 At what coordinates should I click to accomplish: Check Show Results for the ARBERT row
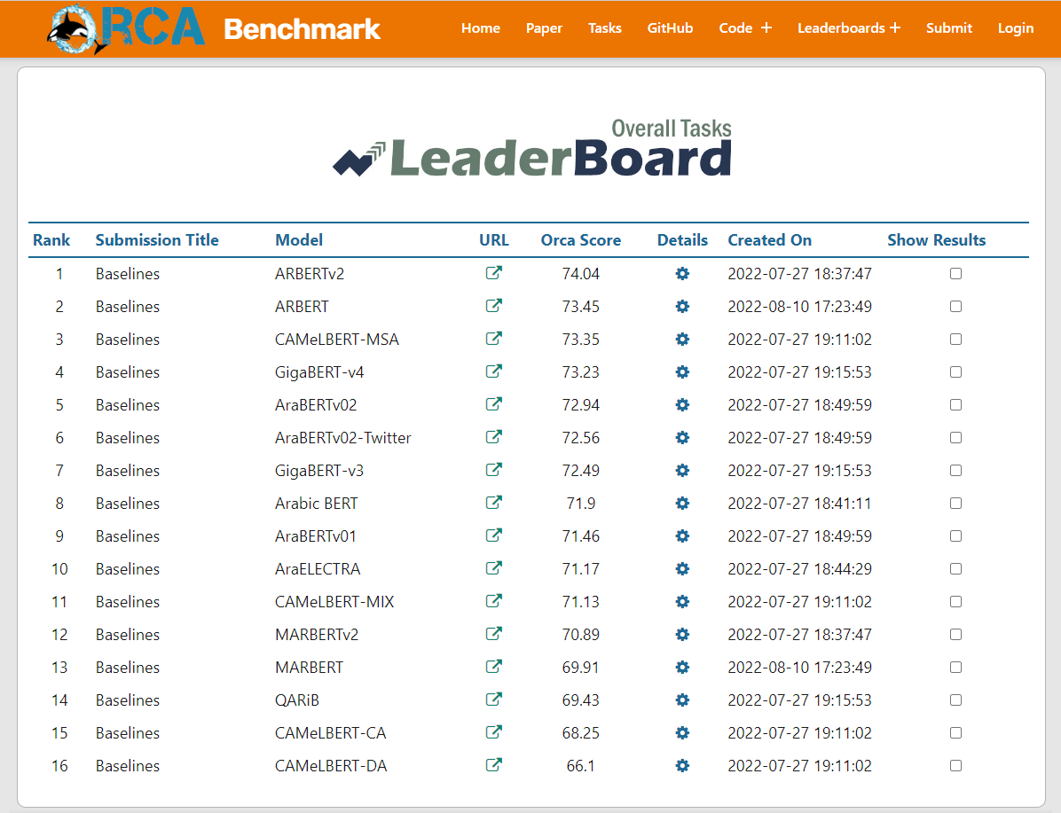[955, 307]
